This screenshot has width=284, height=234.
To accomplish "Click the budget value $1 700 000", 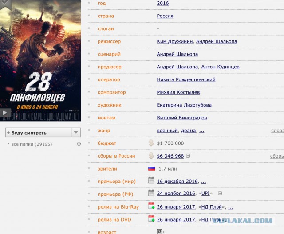I will click(170, 143).
